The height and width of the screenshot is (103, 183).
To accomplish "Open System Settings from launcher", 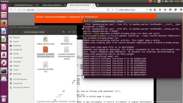I will pyautogui.click(x=4, y=63).
